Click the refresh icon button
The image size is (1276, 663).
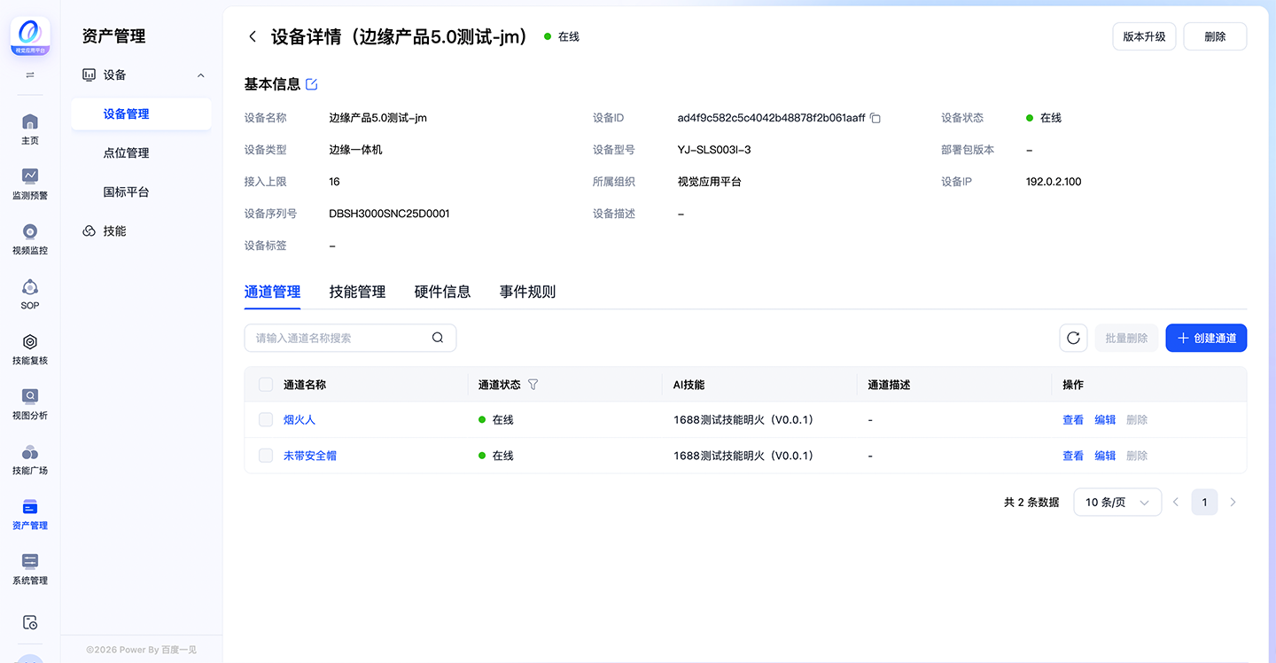click(1073, 338)
